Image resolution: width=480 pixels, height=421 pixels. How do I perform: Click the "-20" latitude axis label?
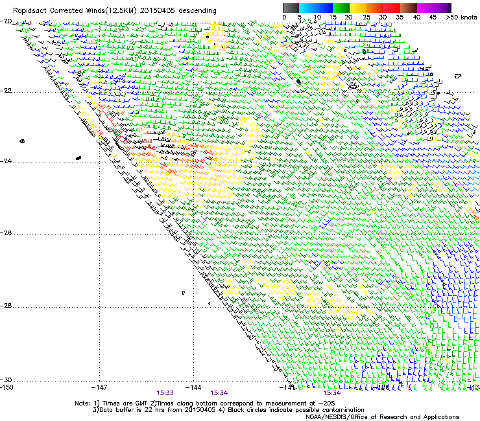(6, 21)
